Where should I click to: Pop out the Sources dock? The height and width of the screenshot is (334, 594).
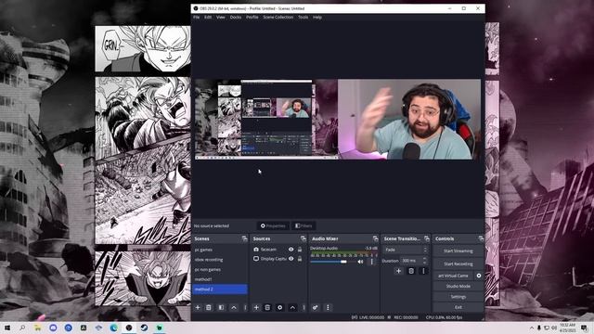pyautogui.click(x=303, y=238)
